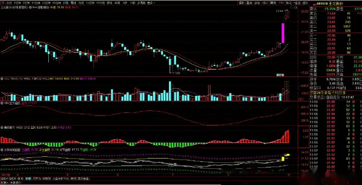Click the yellow block in the bottom indicator

(x=283, y=159)
